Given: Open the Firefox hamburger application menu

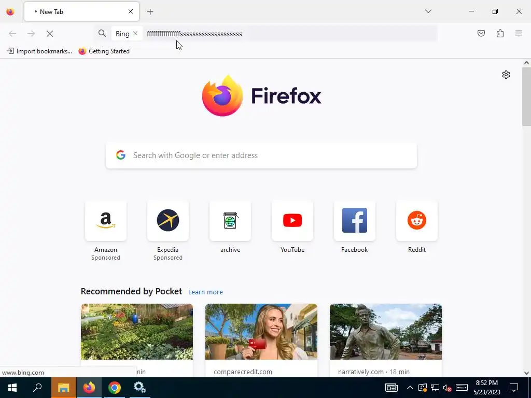Looking at the screenshot, I should 519,33.
